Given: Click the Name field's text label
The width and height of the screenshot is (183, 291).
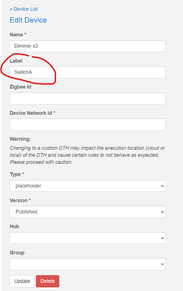Looking at the screenshot, I should tap(16, 35).
